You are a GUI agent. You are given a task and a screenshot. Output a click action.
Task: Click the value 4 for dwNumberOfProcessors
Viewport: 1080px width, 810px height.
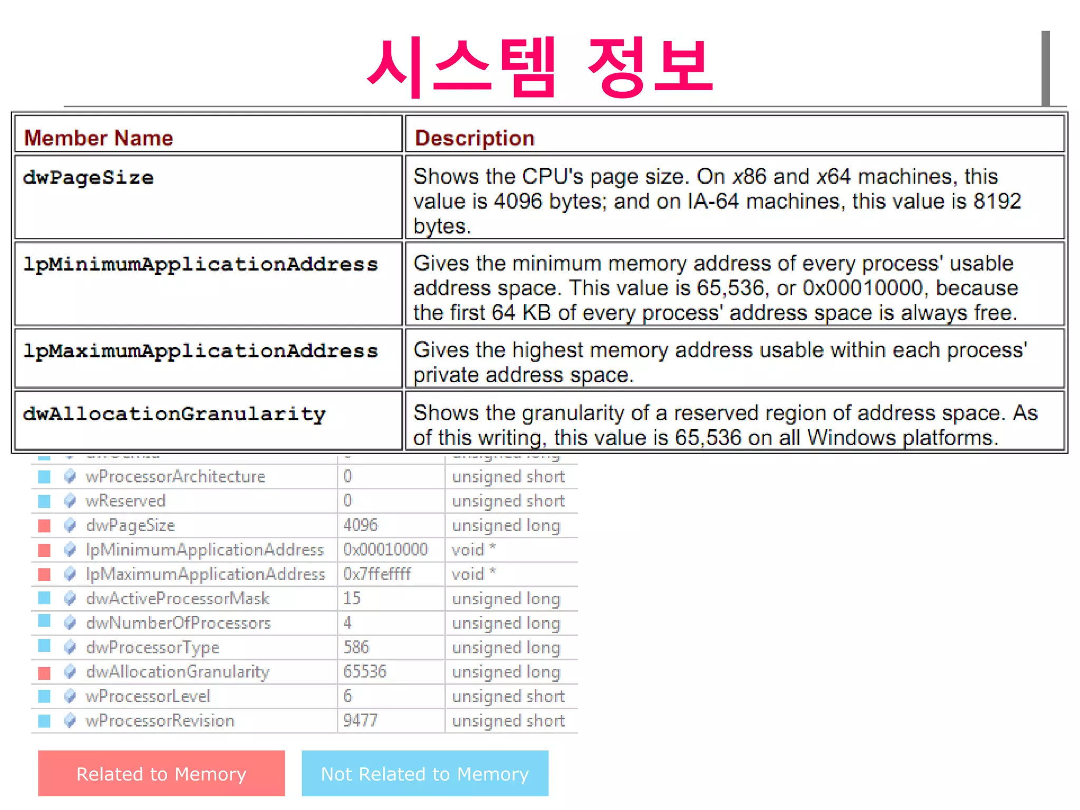pyautogui.click(x=348, y=623)
